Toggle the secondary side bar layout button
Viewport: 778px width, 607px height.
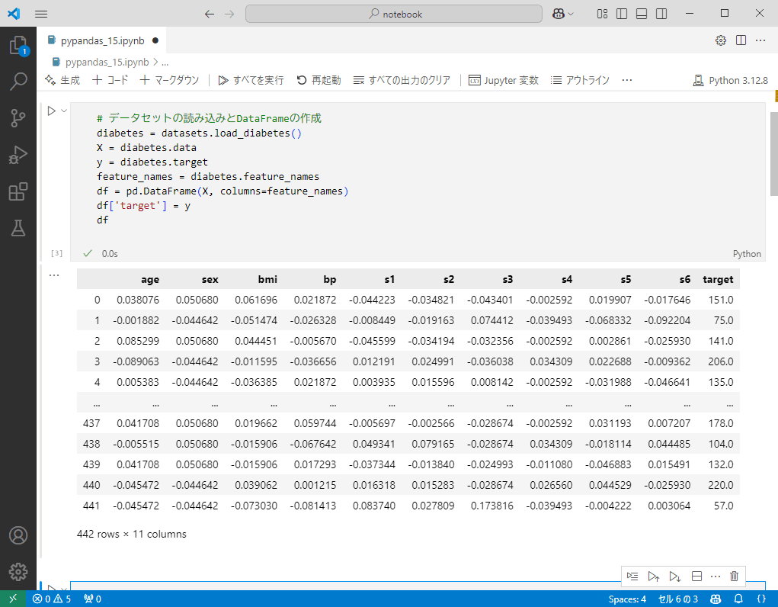point(661,14)
